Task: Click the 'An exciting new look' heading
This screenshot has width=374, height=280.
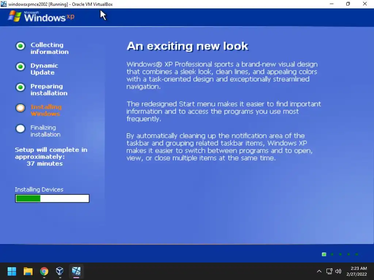Action: point(187,46)
